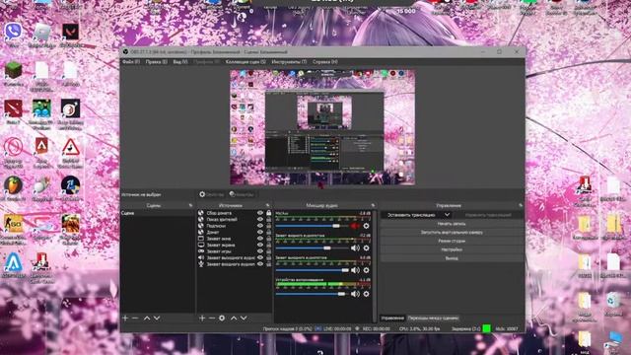The height and width of the screenshot is (355, 631).
Task: Expand the Остановить трансляцию dropdown arrow
Action: [x=447, y=215]
